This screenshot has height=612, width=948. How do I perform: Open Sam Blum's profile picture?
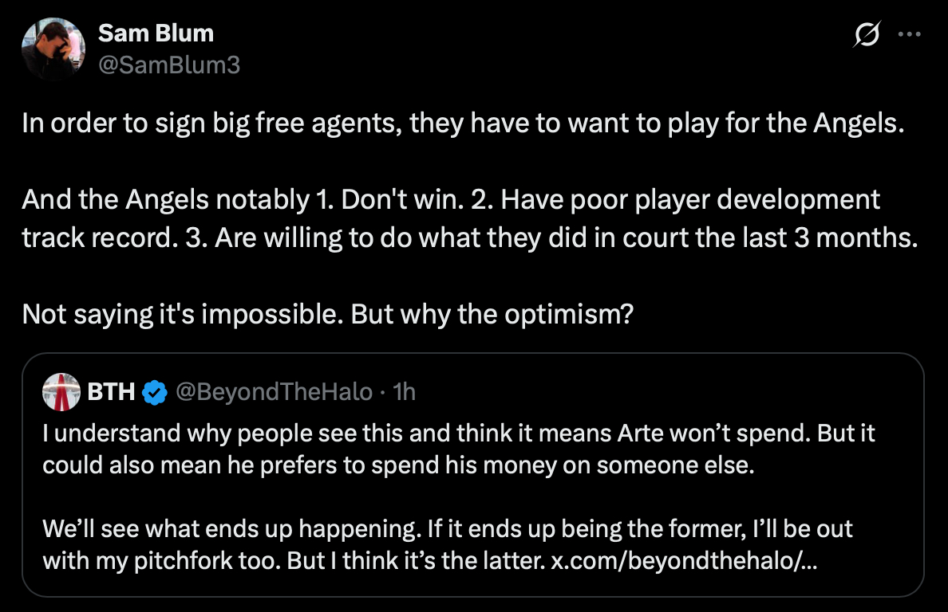(53, 49)
